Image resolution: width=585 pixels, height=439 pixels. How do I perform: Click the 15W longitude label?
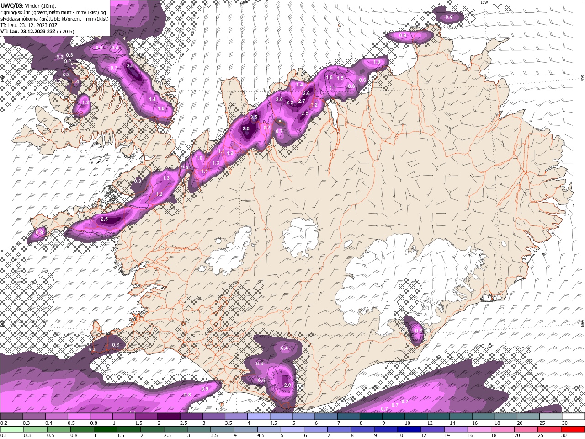coord(484,2)
